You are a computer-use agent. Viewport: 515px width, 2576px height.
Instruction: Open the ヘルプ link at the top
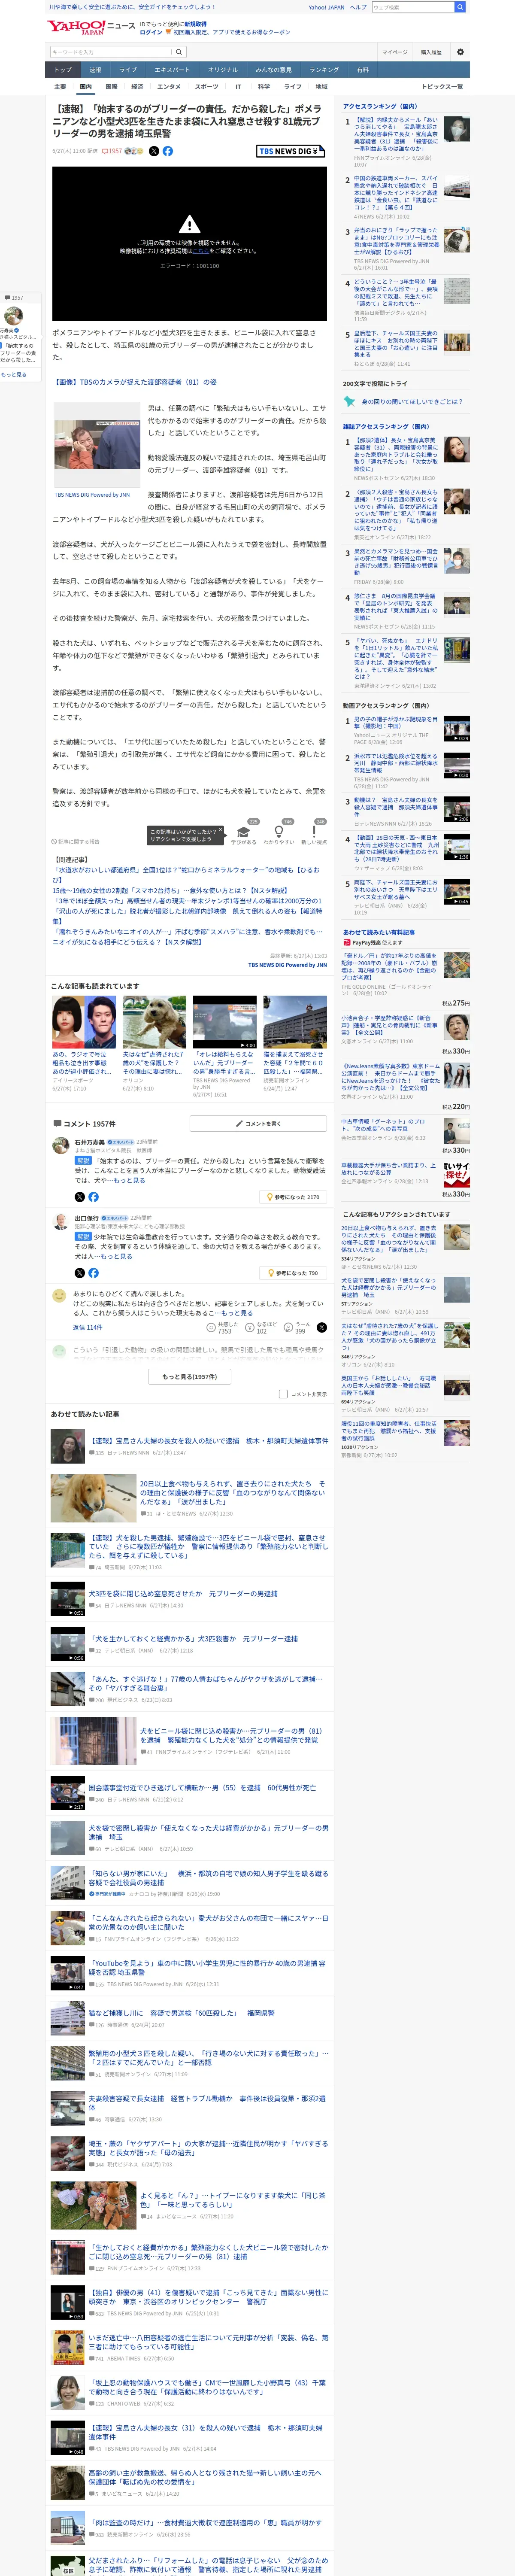point(358,7)
